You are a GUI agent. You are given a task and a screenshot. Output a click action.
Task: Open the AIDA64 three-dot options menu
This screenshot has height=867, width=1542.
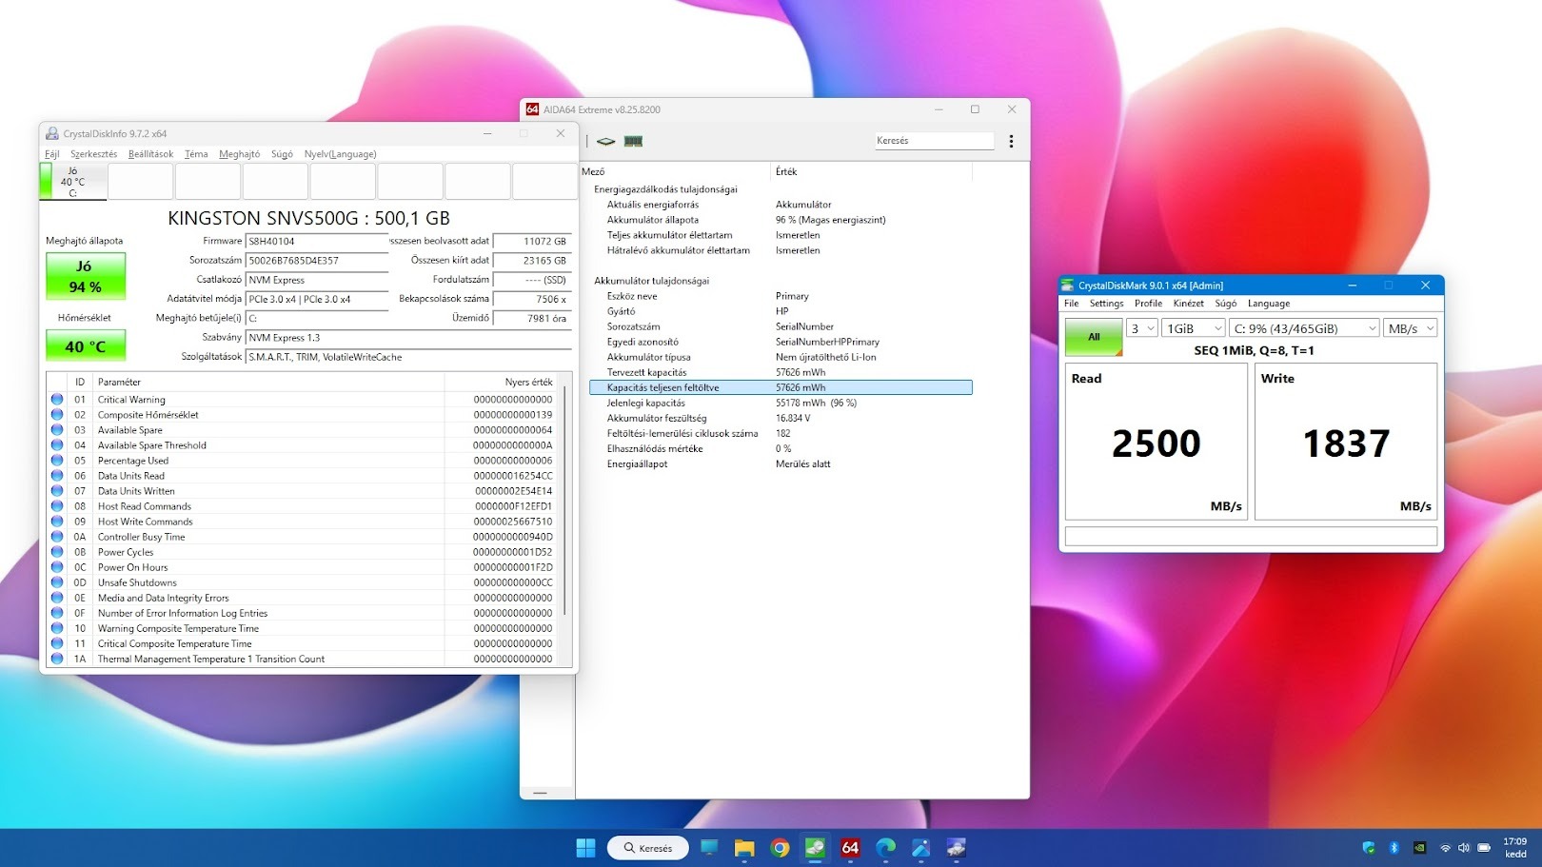pos(1011,141)
